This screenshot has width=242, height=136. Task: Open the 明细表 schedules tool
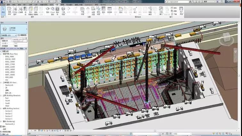pos(109,10)
